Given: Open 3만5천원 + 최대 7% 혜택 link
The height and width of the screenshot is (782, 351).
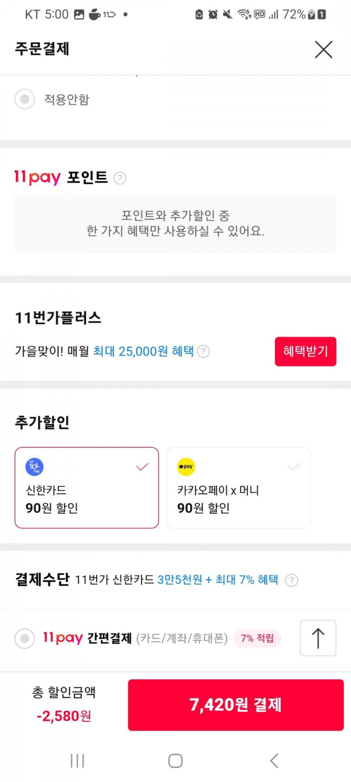Looking at the screenshot, I should (217, 580).
